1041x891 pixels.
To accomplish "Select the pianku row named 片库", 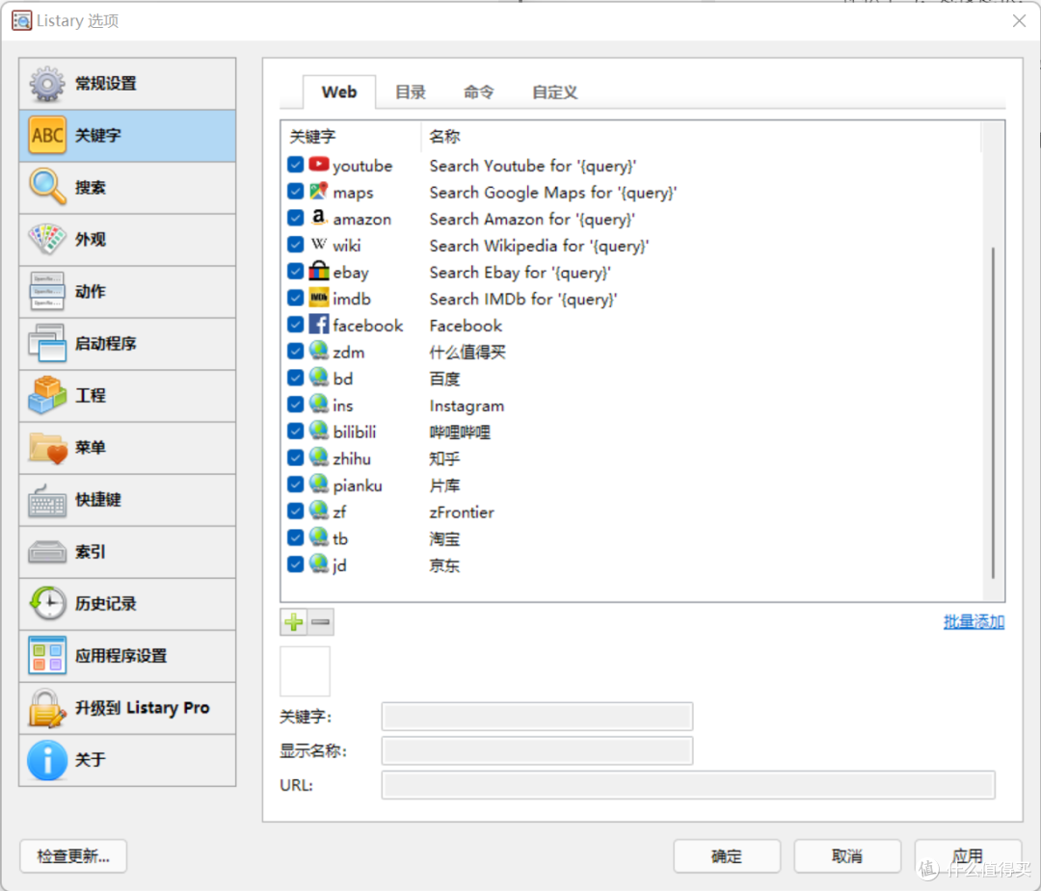I will click(x=632, y=485).
